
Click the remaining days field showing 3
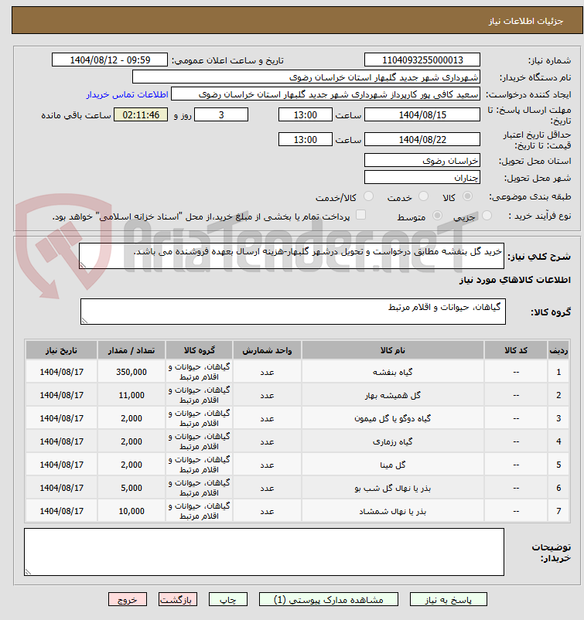(x=221, y=115)
